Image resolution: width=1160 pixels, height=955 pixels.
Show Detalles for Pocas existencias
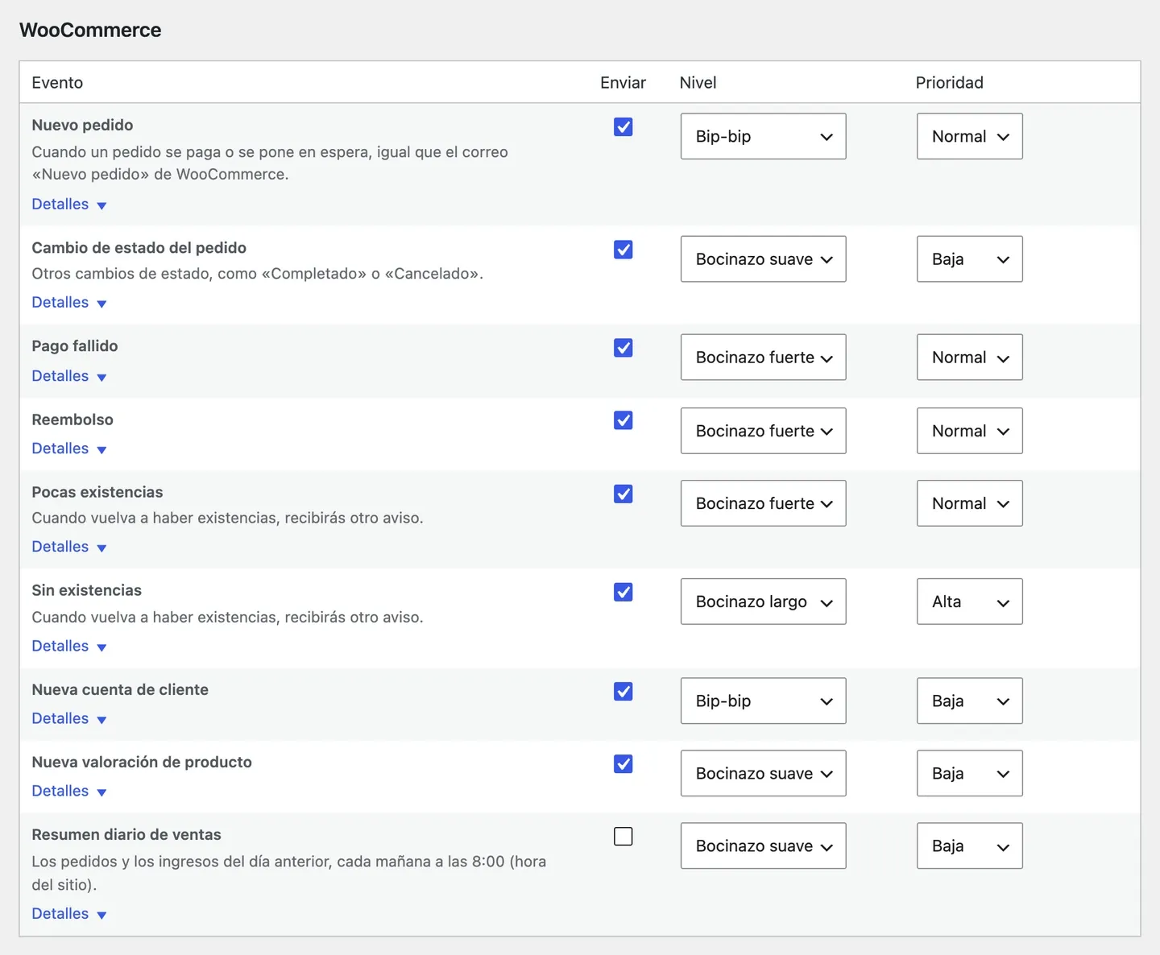pos(69,547)
